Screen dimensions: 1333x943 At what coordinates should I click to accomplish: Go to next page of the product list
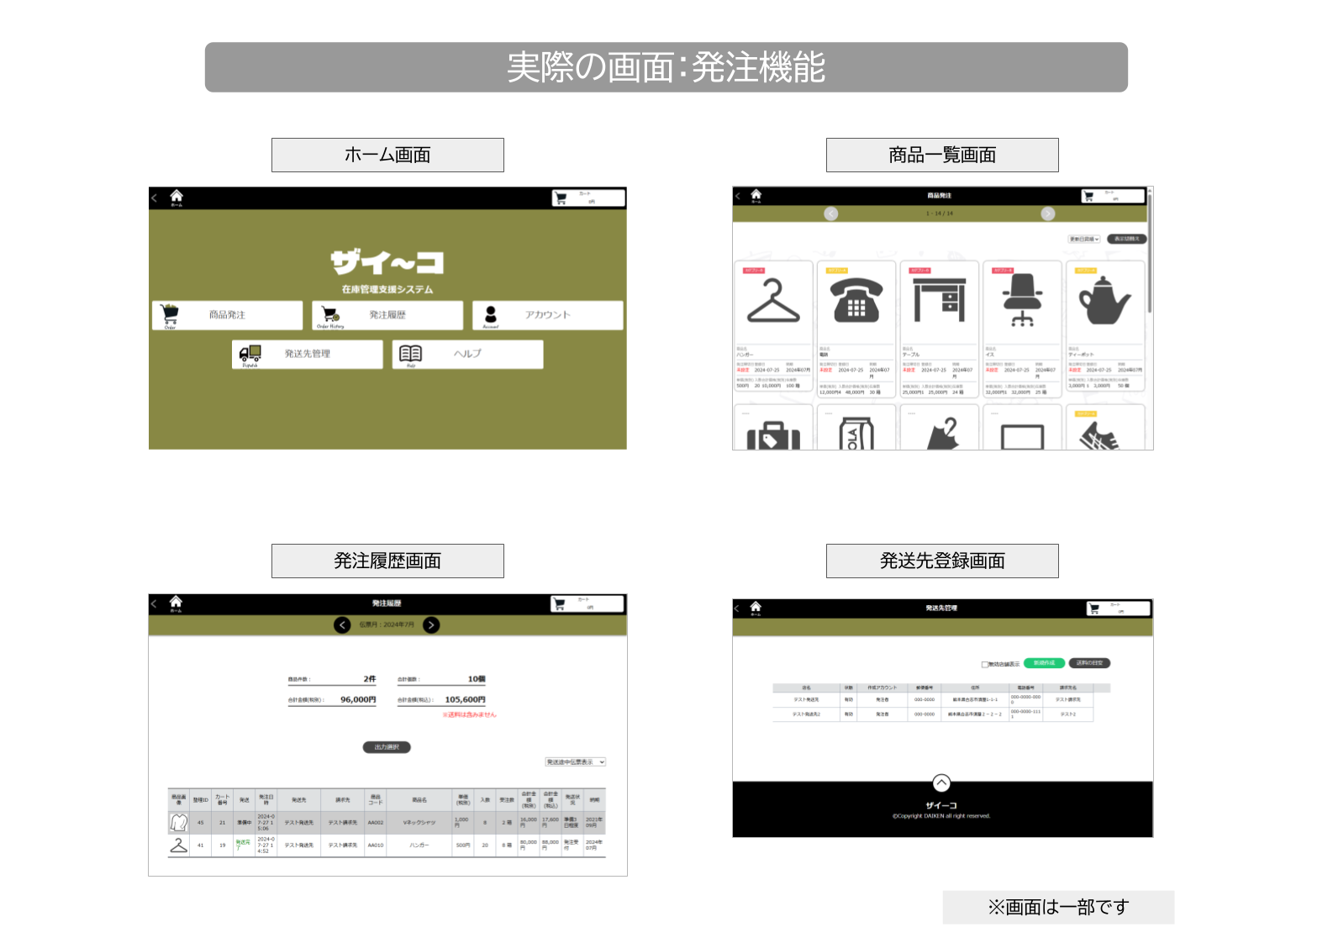pyautogui.click(x=1048, y=213)
